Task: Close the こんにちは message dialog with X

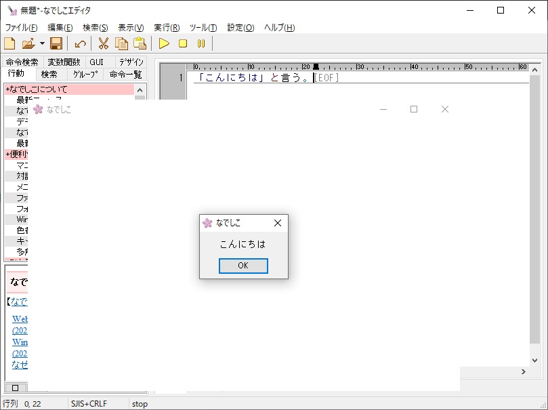Action: [277, 223]
